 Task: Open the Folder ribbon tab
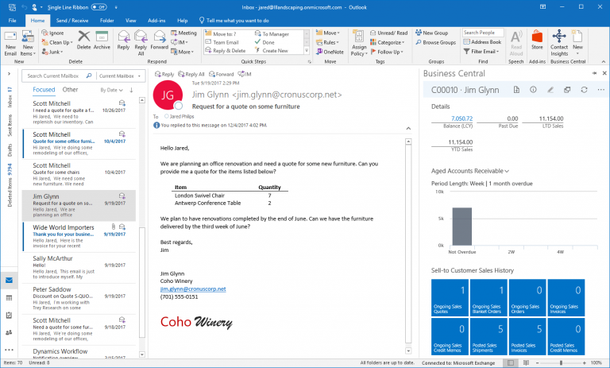(106, 20)
